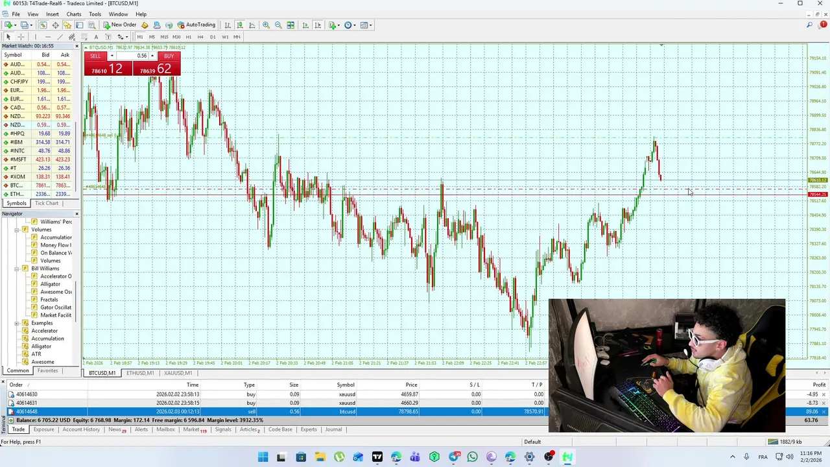Select the Fractals indicator

pyautogui.click(x=49, y=300)
